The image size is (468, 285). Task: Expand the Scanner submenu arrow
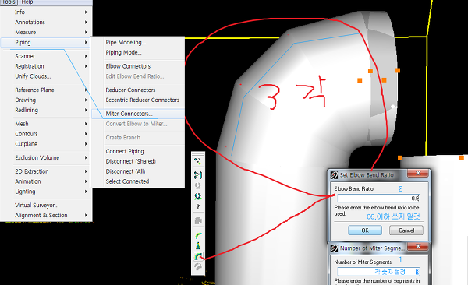pyautogui.click(x=86, y=56)
